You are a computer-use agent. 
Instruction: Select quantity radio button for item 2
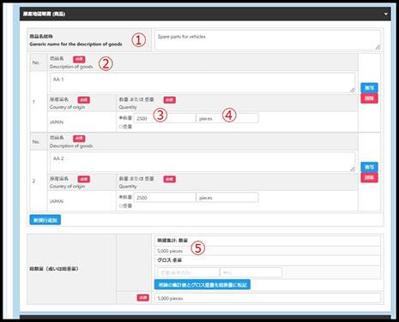pyautogui.click(x=120, y=197)
